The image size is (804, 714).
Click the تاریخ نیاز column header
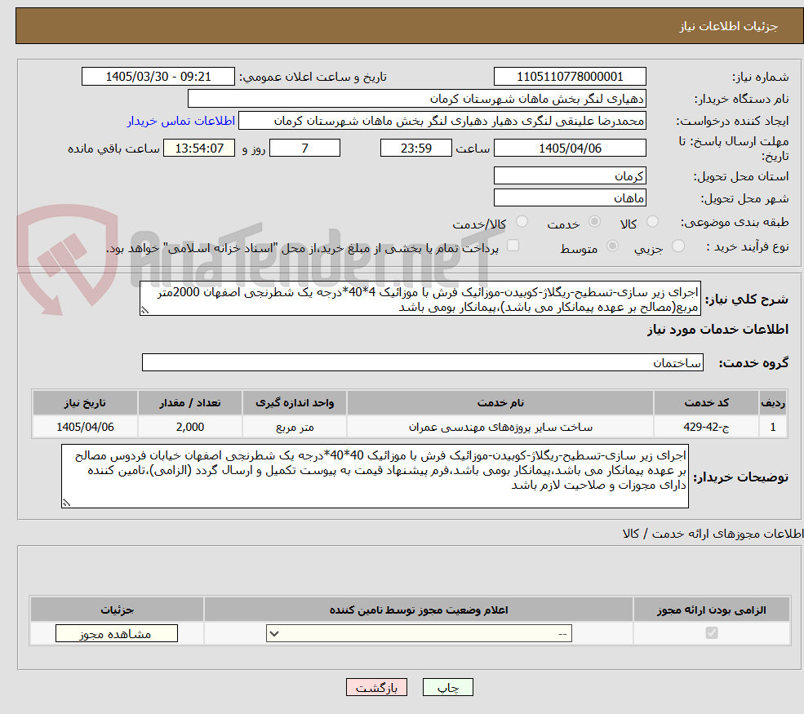pyautogui.click(x=85, y=403)
